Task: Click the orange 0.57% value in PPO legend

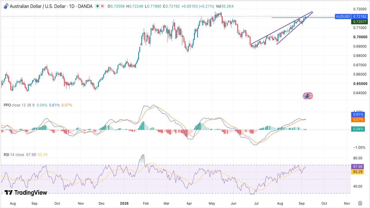Action: (67, 105)
